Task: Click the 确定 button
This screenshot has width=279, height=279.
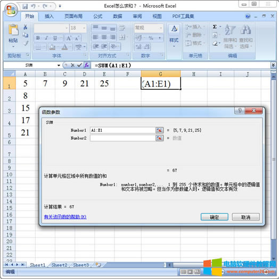Action: click(215, 217)
